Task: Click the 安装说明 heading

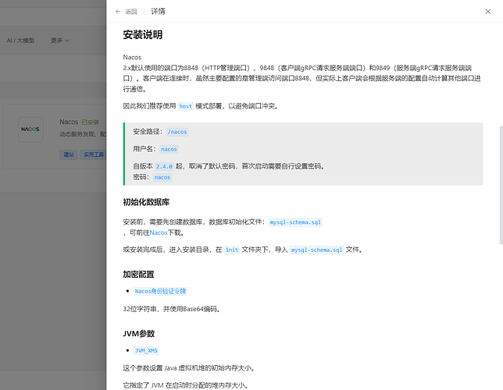Action: pos(143,34)
